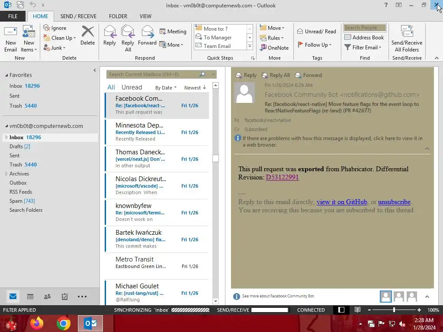This screenshot has width=443, height=332.
Task: Expand the Archives folder
Action: tap(6, 174)
